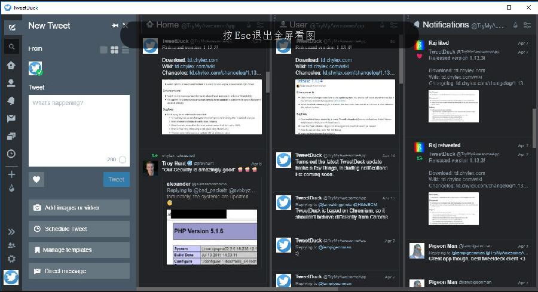The image size is (538, 292).
Task: Jump to Notifications via sidebar bell icon
Action: click(x=11, y=101)
